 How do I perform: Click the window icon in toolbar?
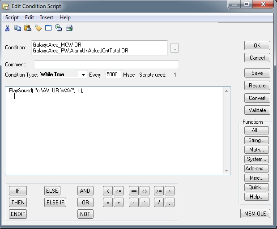pyautogui.click(x=48, y=28)
